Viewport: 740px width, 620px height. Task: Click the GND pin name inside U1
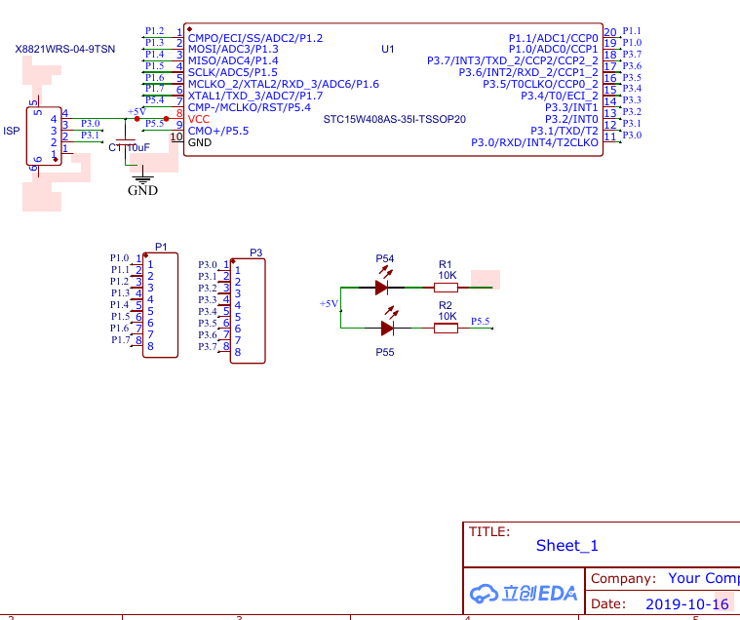click(200, 142)
